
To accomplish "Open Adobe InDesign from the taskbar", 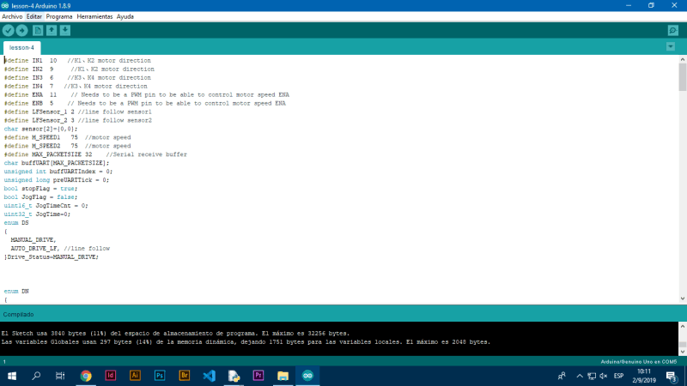I will point(111,376).
